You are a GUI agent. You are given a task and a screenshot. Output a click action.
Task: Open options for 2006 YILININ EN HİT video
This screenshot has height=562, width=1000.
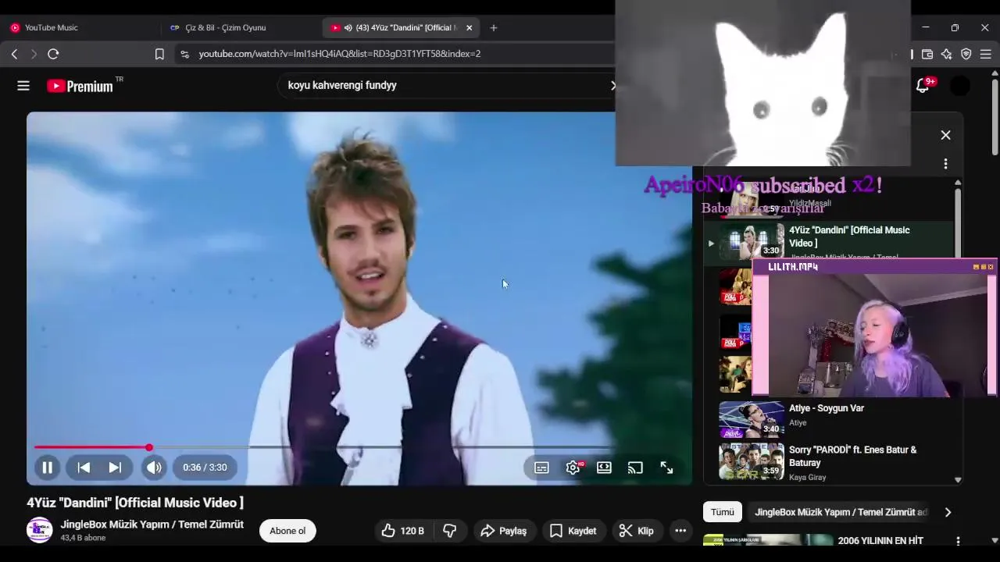click(x=958, y=541)
